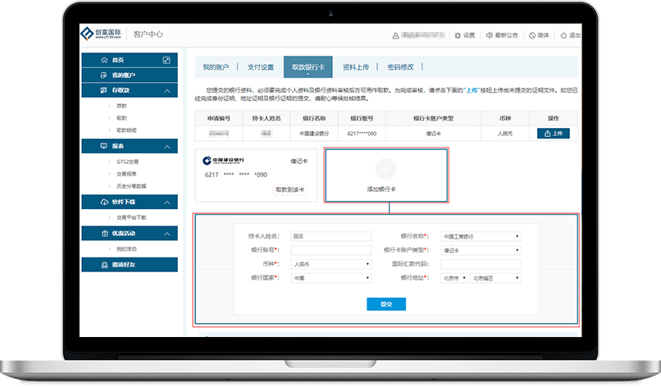Click the blue 上传 upload button

(x=553, y=133)
